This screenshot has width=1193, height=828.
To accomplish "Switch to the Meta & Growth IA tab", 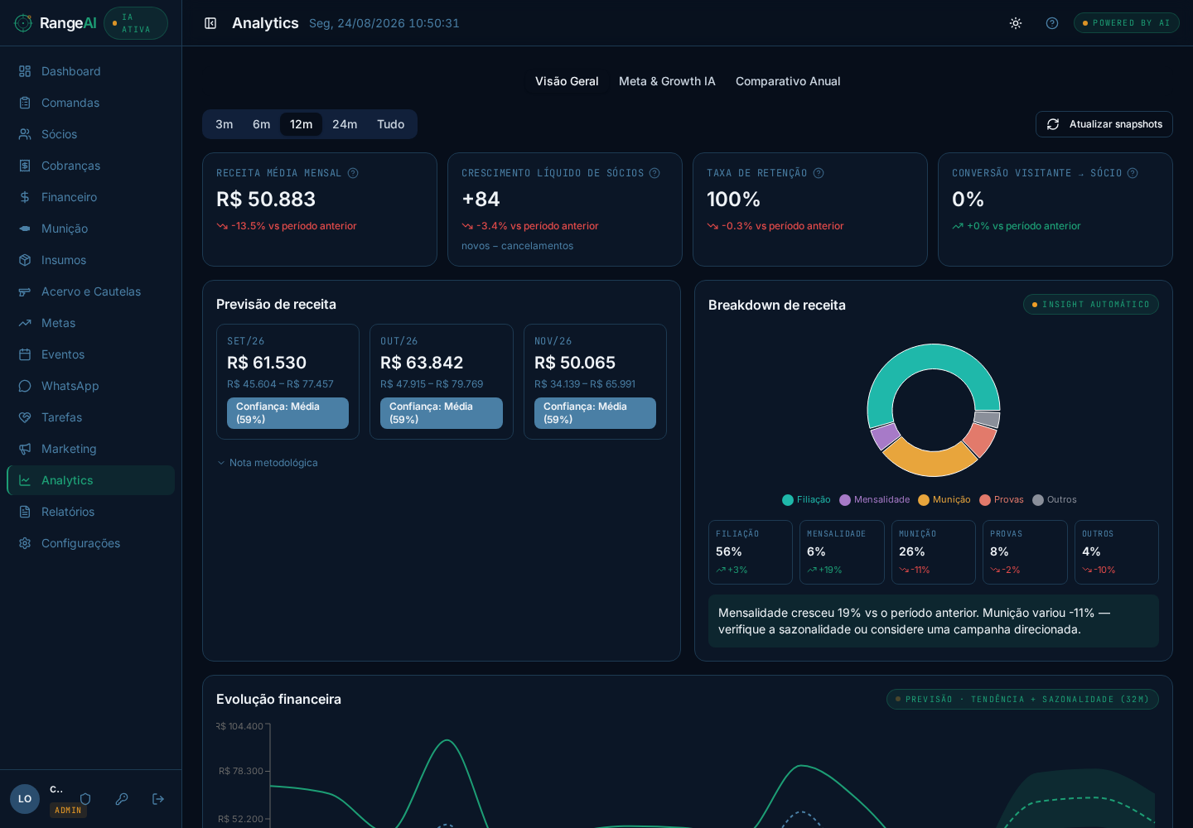I will [x=667, y=81].
